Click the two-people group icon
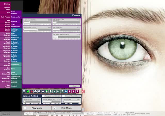The width and height of the screenshot is (165, 116). tap(58, 91)
